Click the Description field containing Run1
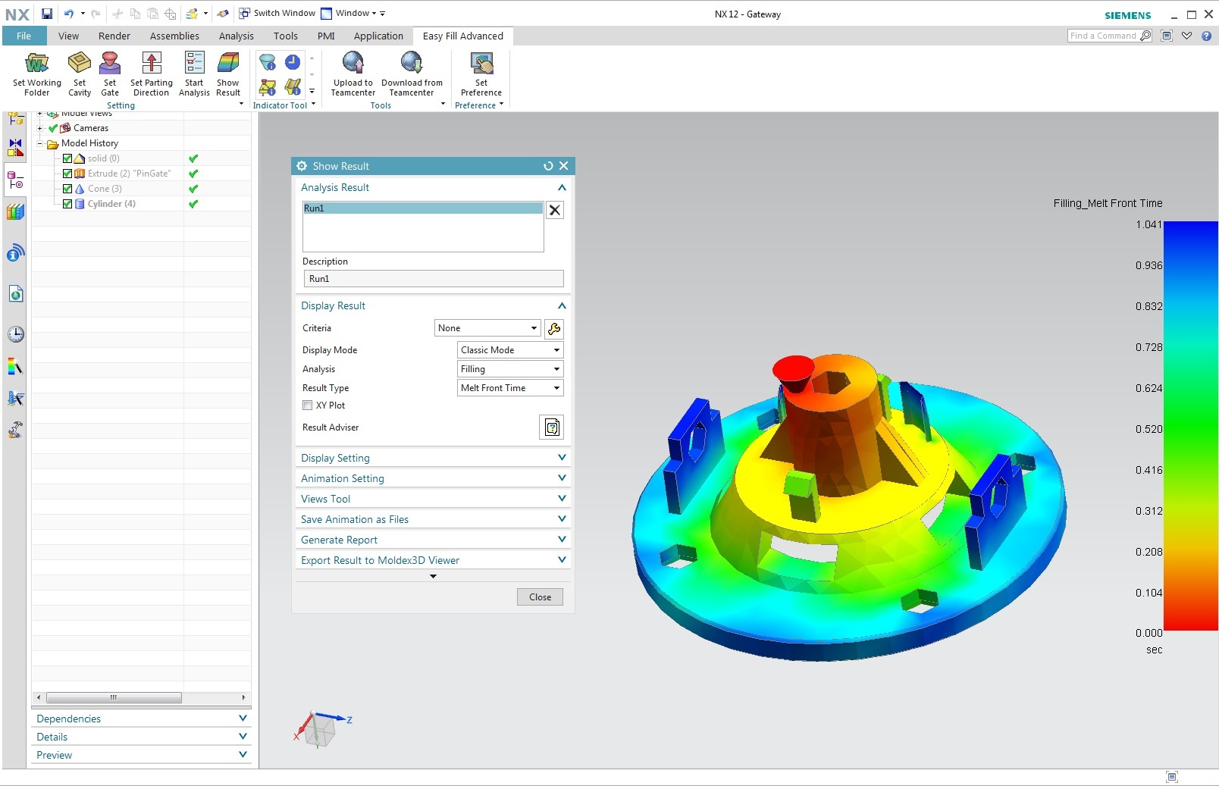Image resolution: width=1219 pixels, height=786 pixels. click(434, 279)
